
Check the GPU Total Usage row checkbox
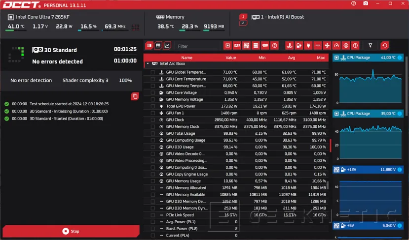click(153, 133)
